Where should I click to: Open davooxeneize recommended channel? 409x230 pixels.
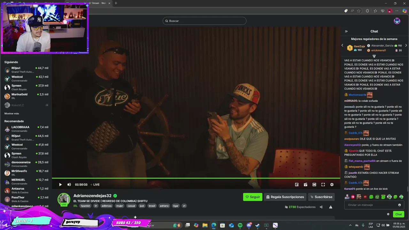(x=26, y=164)
